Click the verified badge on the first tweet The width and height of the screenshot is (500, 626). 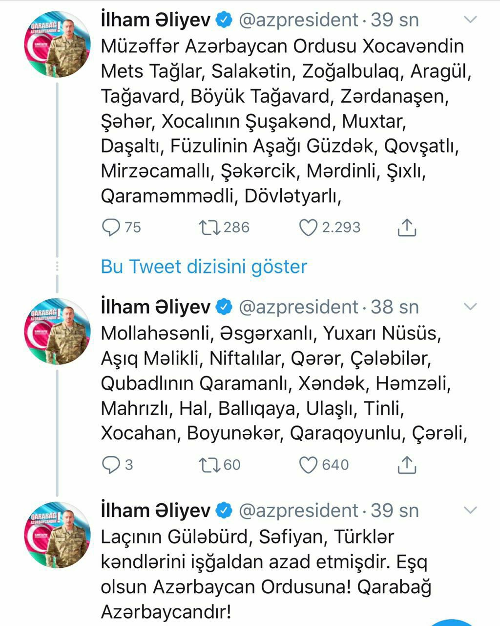click(x=224, y=20)
